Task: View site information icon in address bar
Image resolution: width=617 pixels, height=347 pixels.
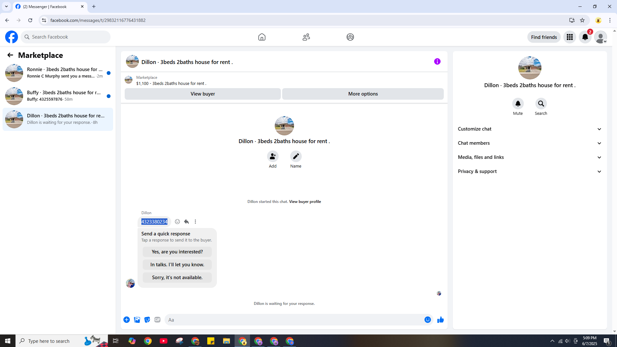Action: tap(44, 20)
